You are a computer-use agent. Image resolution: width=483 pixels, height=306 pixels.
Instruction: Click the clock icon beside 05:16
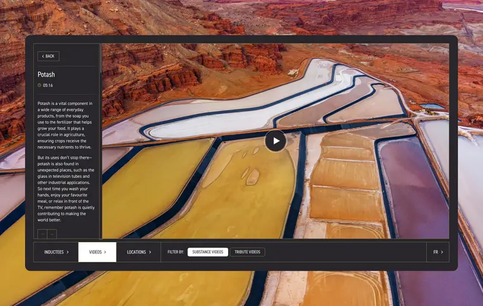click(39, 85)
